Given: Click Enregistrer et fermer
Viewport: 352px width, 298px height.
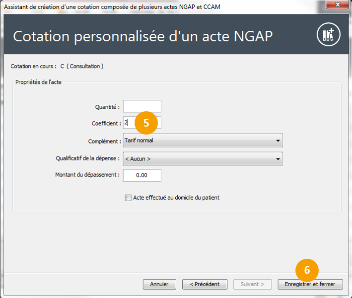Looking at the screenshot, I should (x=310, y=285).
